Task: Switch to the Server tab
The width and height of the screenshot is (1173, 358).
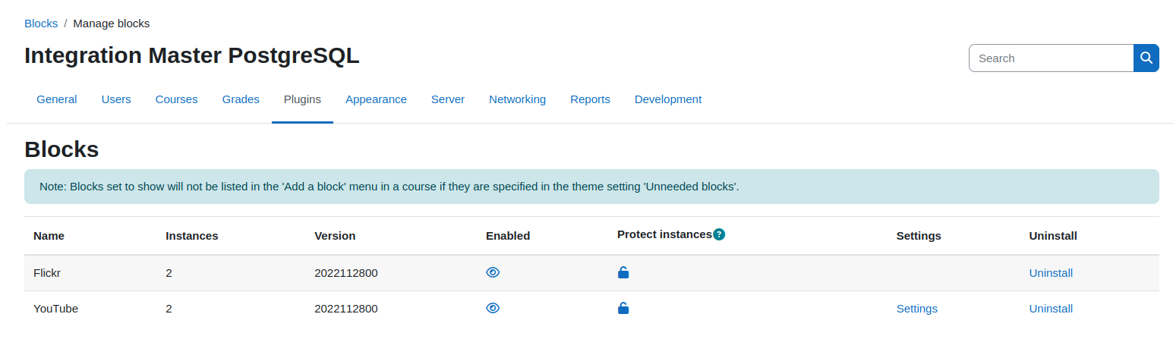Action: [448, 99]
